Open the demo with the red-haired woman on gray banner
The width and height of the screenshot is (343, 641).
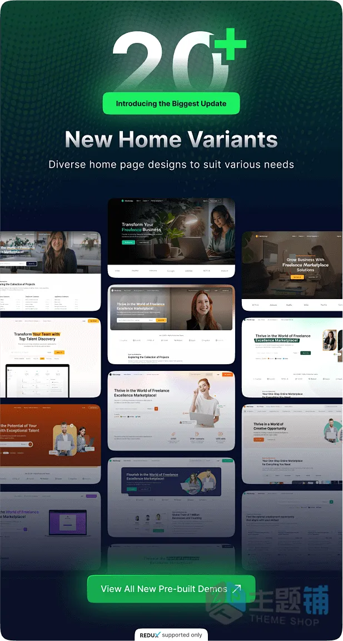171,324
